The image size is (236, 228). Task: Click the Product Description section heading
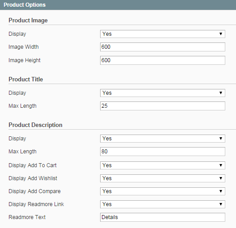coord(35,125)
